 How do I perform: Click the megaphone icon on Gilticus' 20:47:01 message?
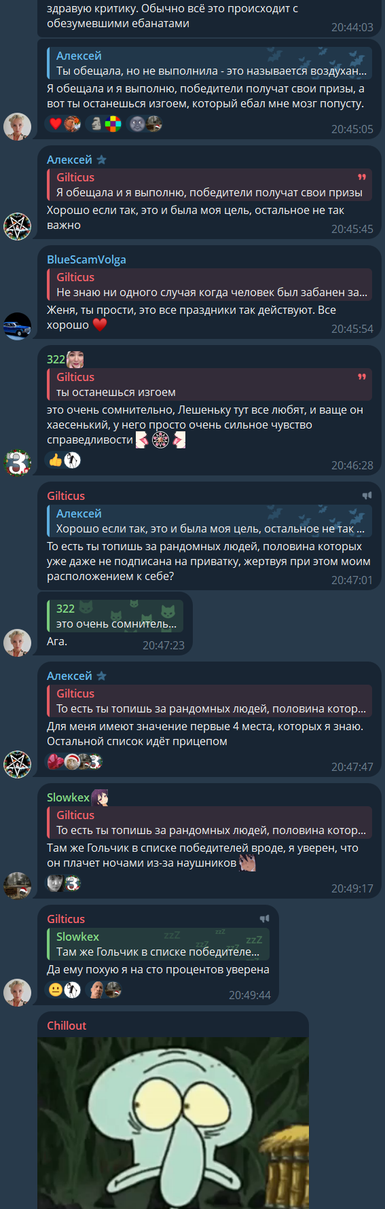click(367, 496)
